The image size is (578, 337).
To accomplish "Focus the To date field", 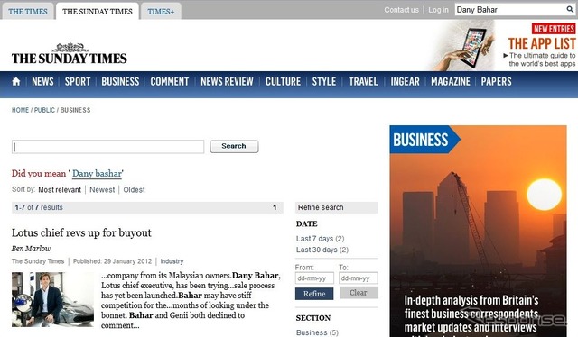I will coord(359,278).
